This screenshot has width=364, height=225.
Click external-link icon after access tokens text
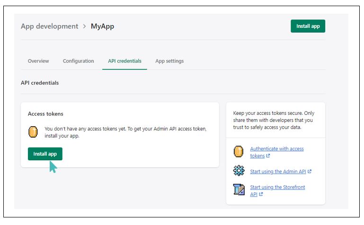[x=268, y=156]
